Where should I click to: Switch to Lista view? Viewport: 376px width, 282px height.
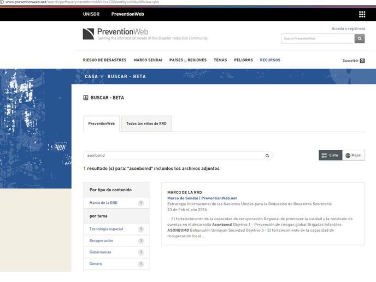[331, 155]
